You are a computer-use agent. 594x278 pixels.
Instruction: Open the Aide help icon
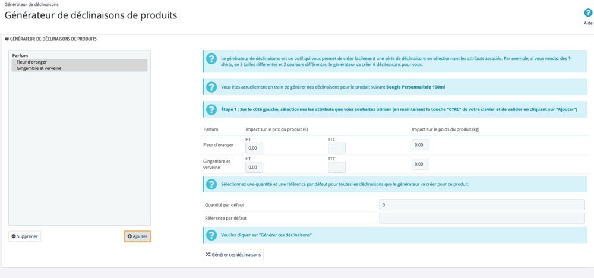pyautogui.click(x=587, y=12)
